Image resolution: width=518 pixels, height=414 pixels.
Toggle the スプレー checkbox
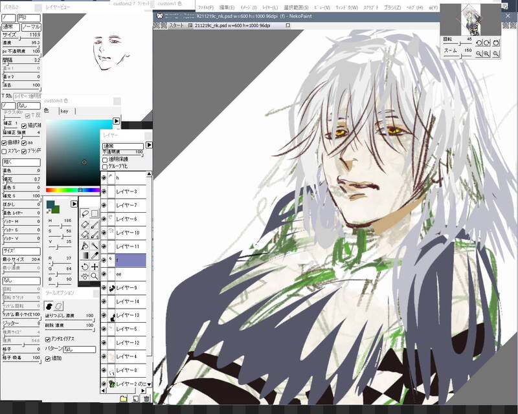5,151
